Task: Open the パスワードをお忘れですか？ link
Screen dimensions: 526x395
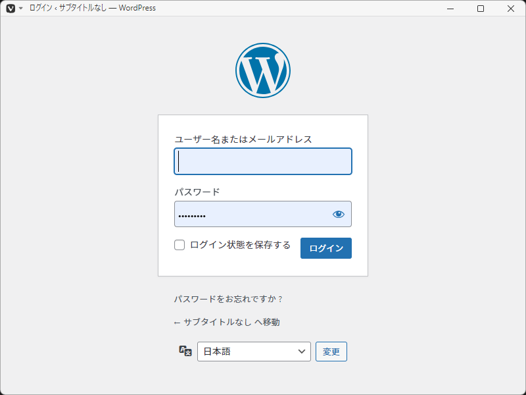Action: point(228,299)
